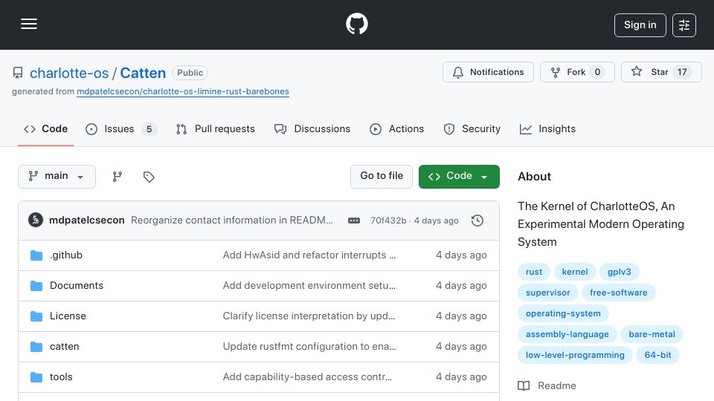Open the License folder
Screen dimensions: 714x401
pyautogui.click(x=68, y=316)
